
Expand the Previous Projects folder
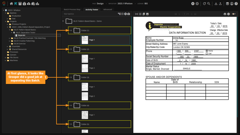tap(7, 24)
